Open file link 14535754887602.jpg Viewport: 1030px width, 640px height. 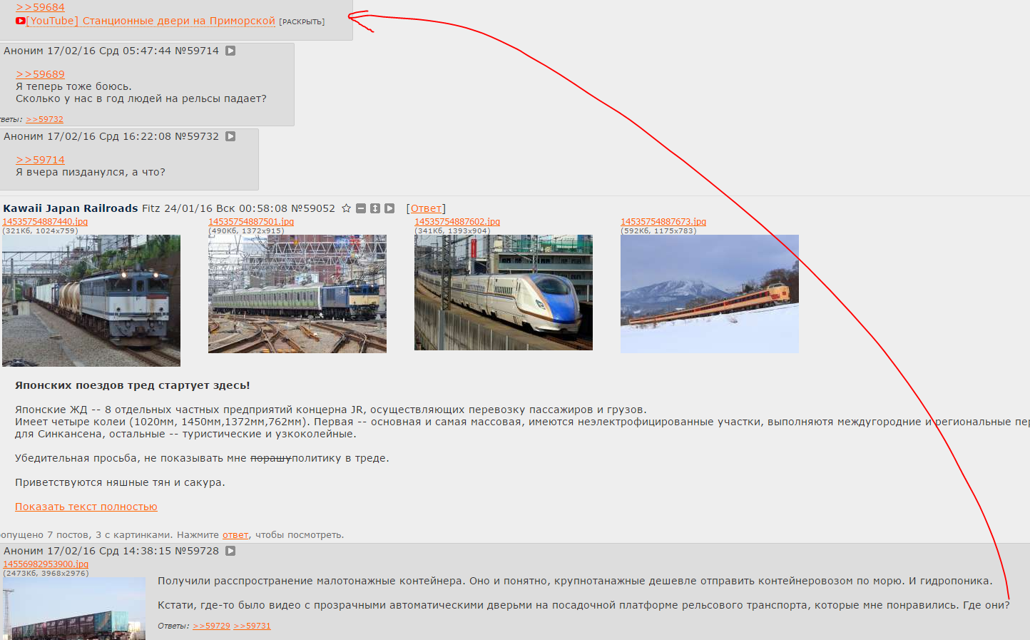[457, 222]
